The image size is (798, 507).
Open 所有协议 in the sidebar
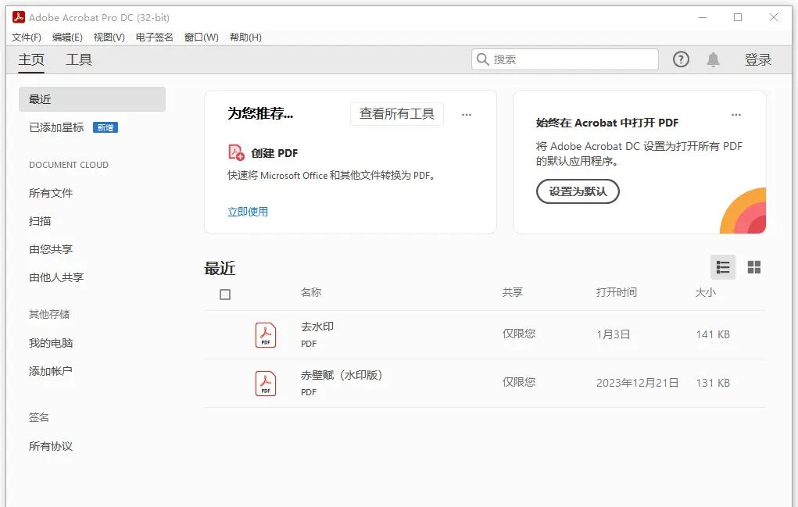click(51, 446)
